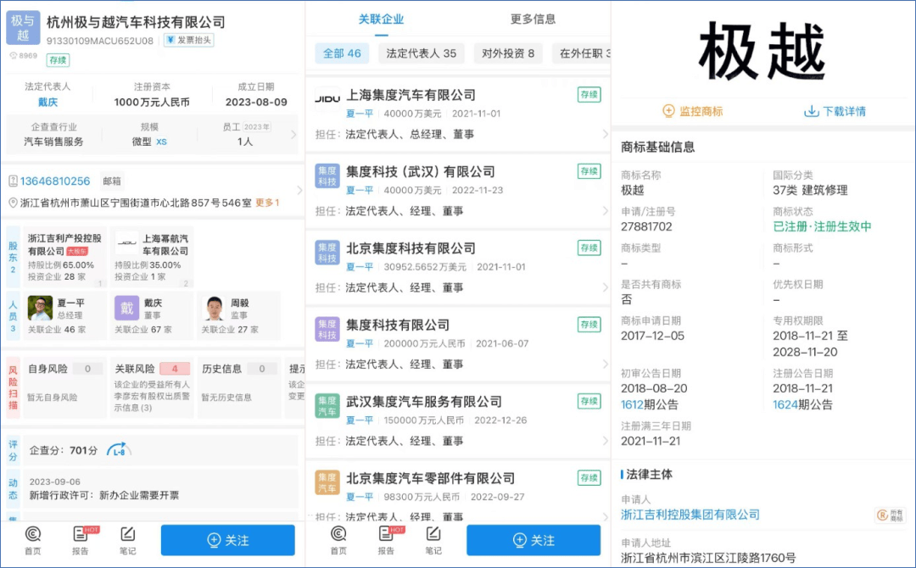
Task: Switch to 更多信息 tab
Action: (x=533, y=19)
